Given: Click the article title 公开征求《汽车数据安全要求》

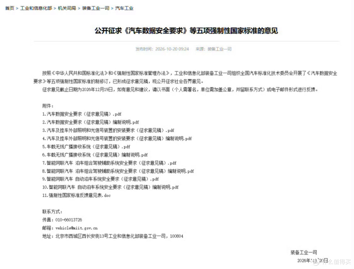Looking at the screenshot, I should (186, 31).
